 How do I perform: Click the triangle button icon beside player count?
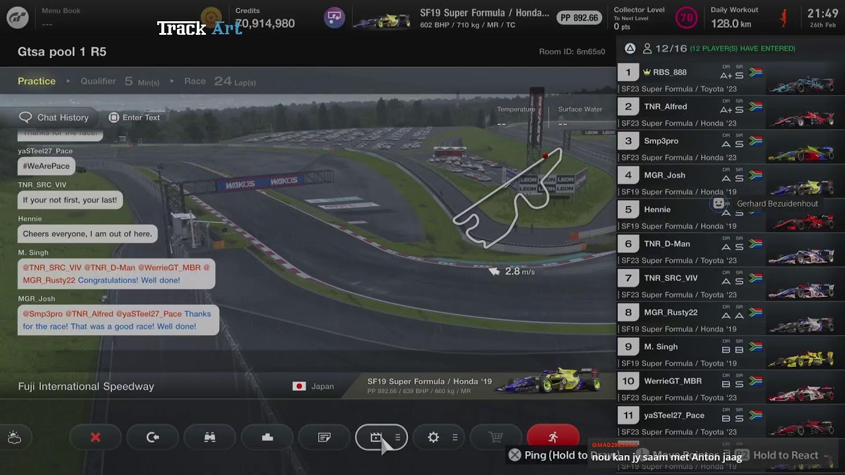pyautogui.click(x=630, y=48)
